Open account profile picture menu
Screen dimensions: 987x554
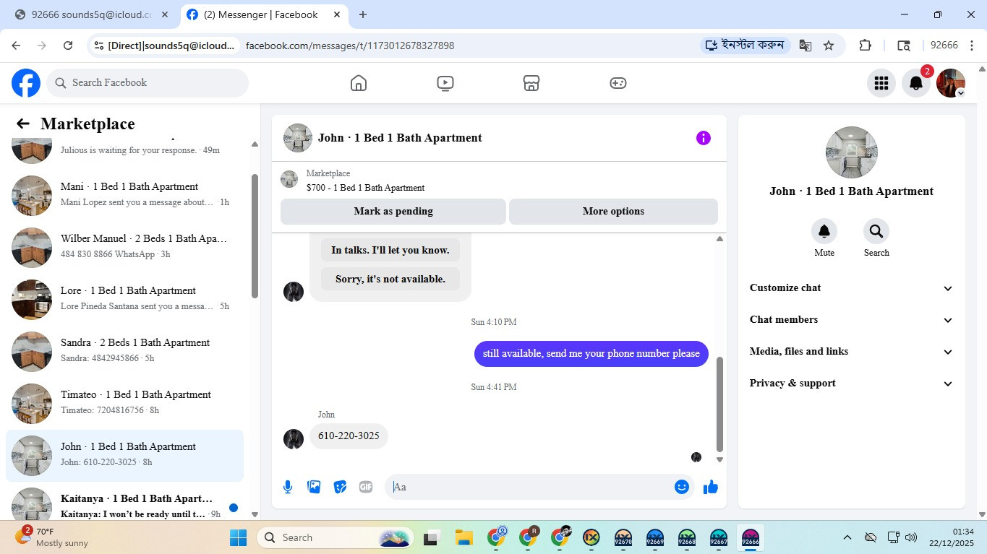pyautogui.click(x=950, y=83)
